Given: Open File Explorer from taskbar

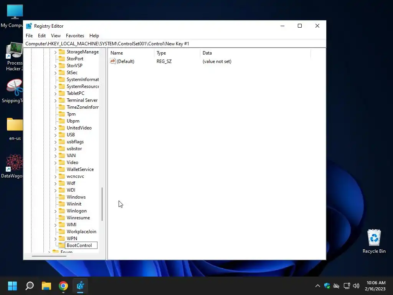Looking at the screenshot, I should 46,286.
